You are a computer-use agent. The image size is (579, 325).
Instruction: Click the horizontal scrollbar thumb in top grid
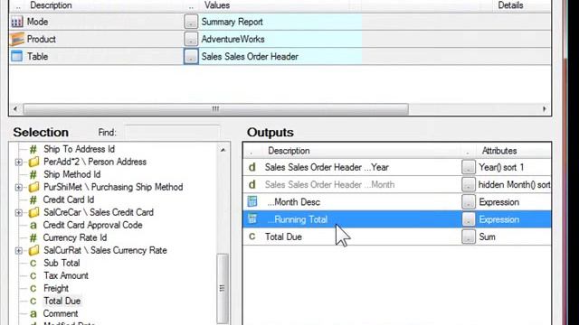(x=216, y=109)
